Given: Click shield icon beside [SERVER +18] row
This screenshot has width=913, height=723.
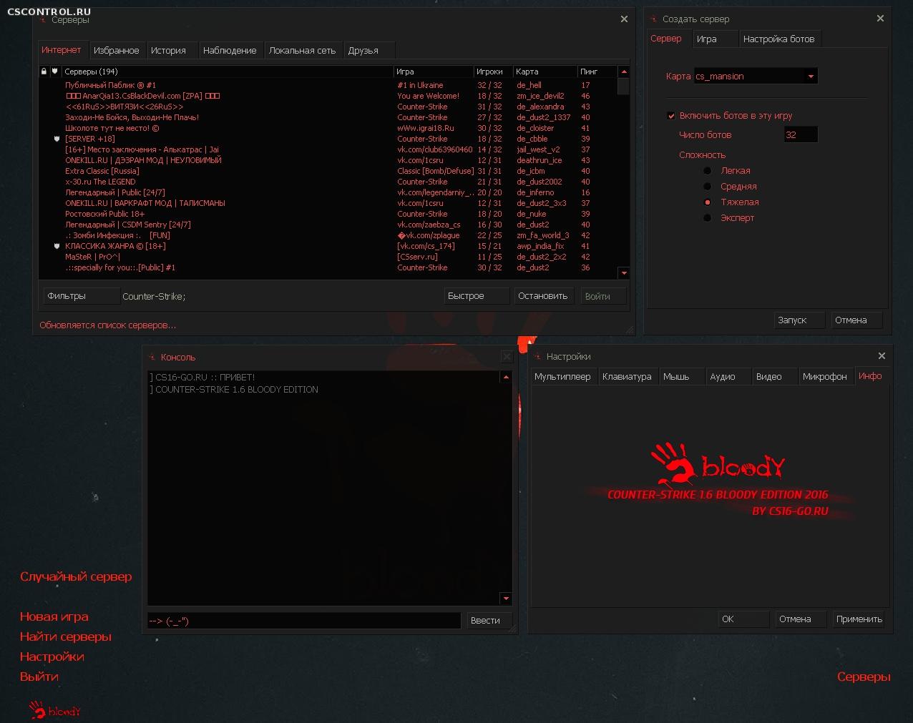Looking at the screenshot, I should 57,139.
